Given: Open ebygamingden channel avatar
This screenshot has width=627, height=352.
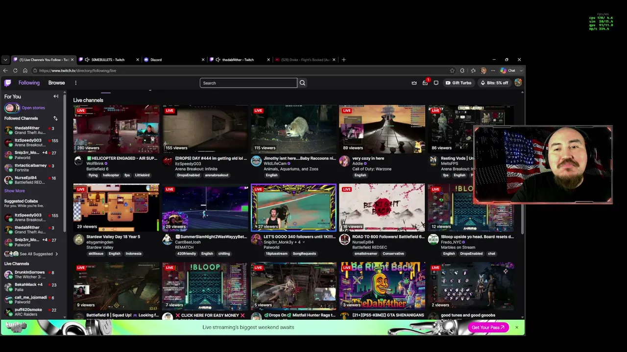Looking at the screenshot, I should pos(79,239).
